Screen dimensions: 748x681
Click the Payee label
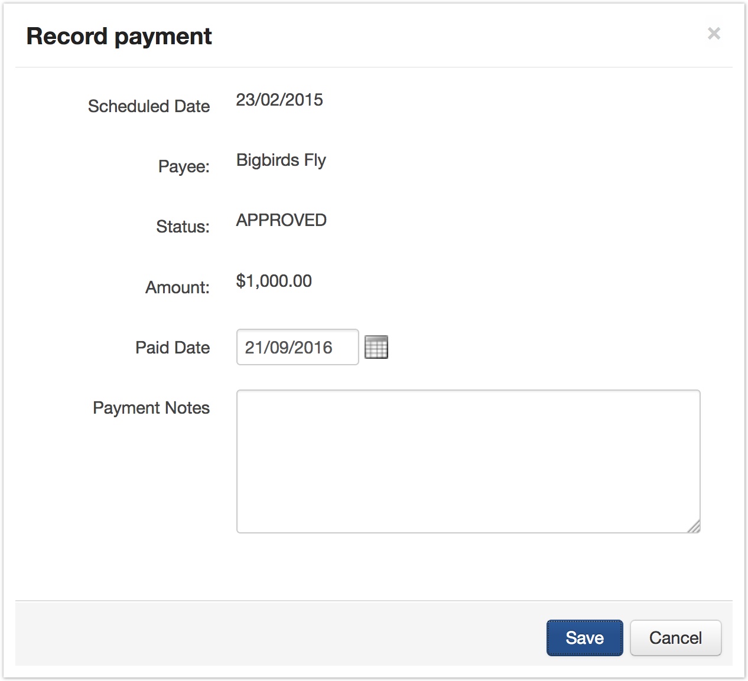pyautogui.click(x=184, y=166)
